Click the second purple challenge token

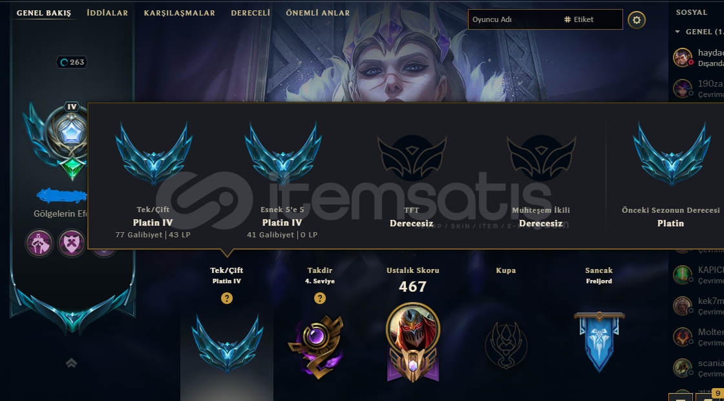72,243
